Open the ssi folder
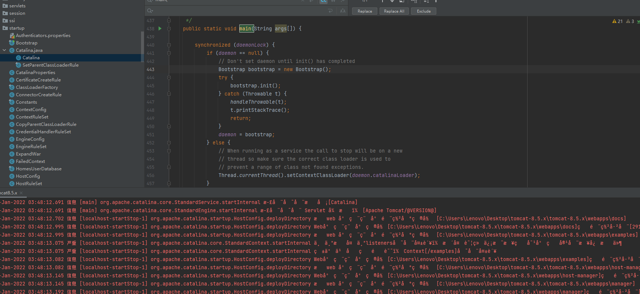The width and height of the screenshot is (640, 294). [12, 21]
